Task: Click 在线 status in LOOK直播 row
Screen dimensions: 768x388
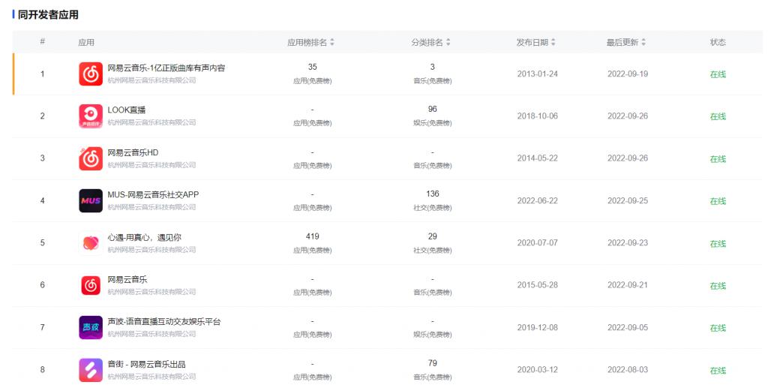Action: 718,116
